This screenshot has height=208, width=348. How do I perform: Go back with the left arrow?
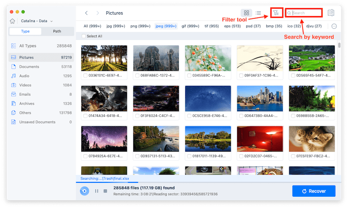point(87,13)
